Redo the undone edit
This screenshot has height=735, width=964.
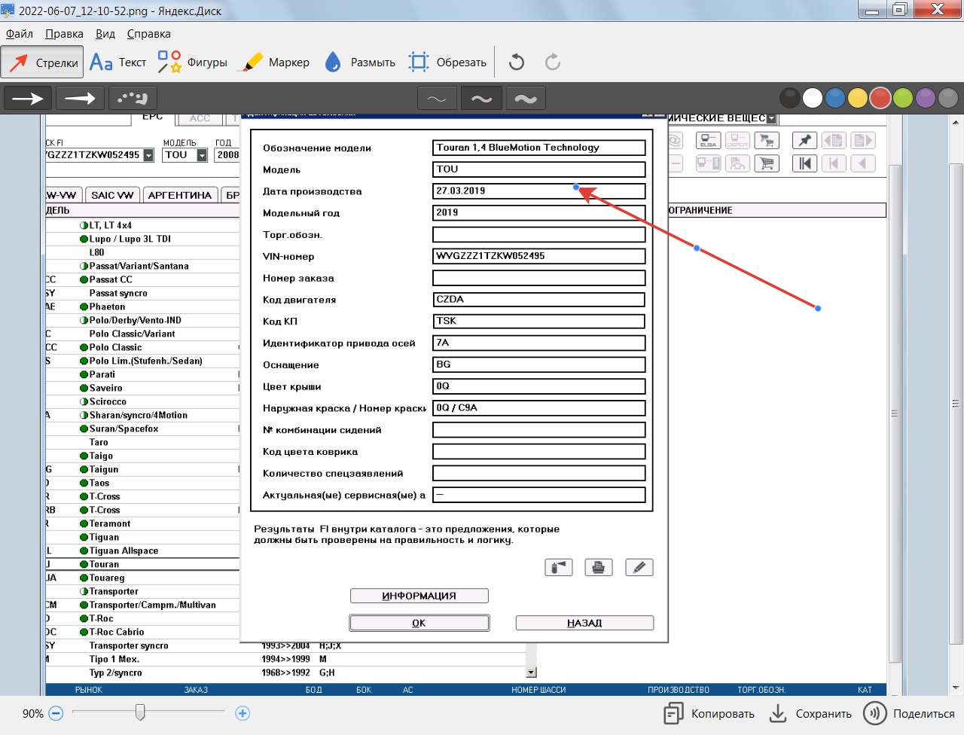tap(553, 62)
